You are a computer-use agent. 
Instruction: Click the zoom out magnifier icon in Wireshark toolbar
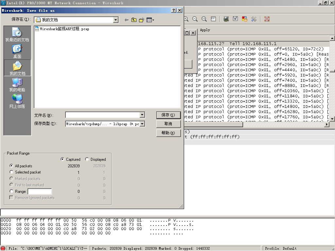coord(195,19)
